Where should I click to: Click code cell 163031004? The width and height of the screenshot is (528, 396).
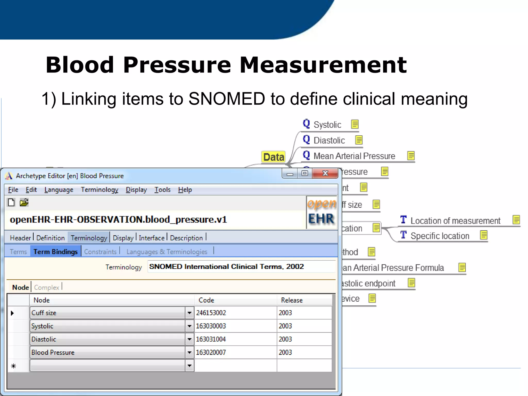coord(236,339)
